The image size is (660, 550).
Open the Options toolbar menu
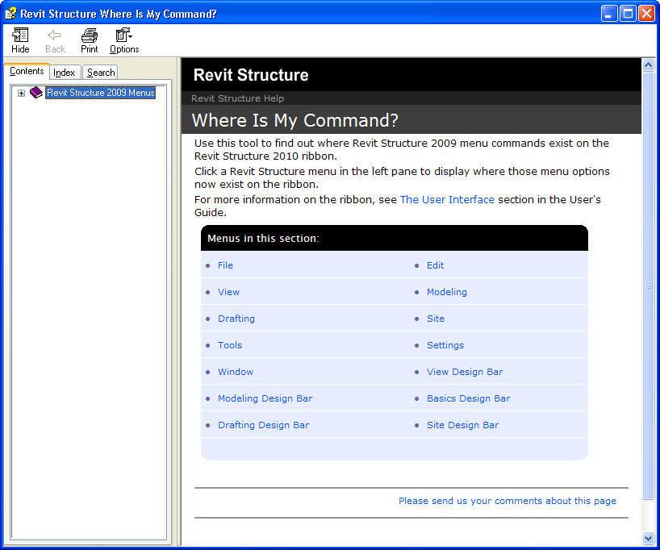tap(124, 40)
